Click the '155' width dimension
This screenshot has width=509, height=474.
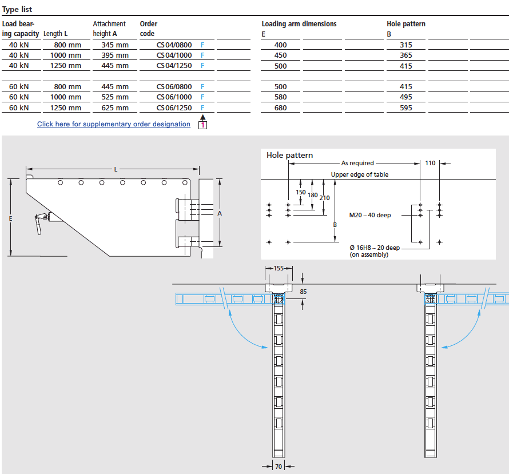coord(279,268)
